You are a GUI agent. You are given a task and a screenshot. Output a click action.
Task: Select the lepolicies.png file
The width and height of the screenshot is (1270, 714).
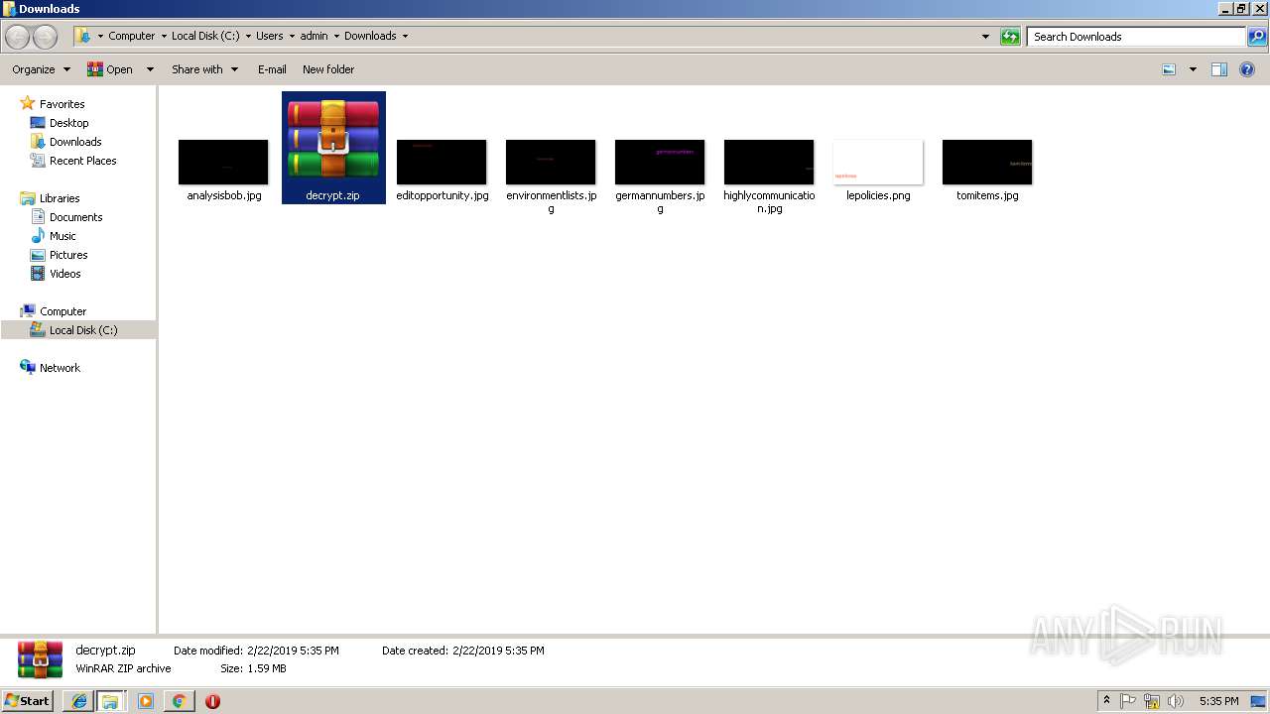click(878, 170)
